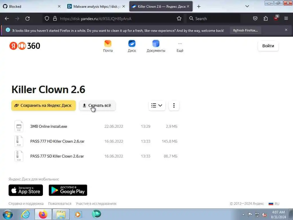Screen dimensions: 293x220
Task: Go back with the browser back arrow
Action: click(x=7, y=19)
